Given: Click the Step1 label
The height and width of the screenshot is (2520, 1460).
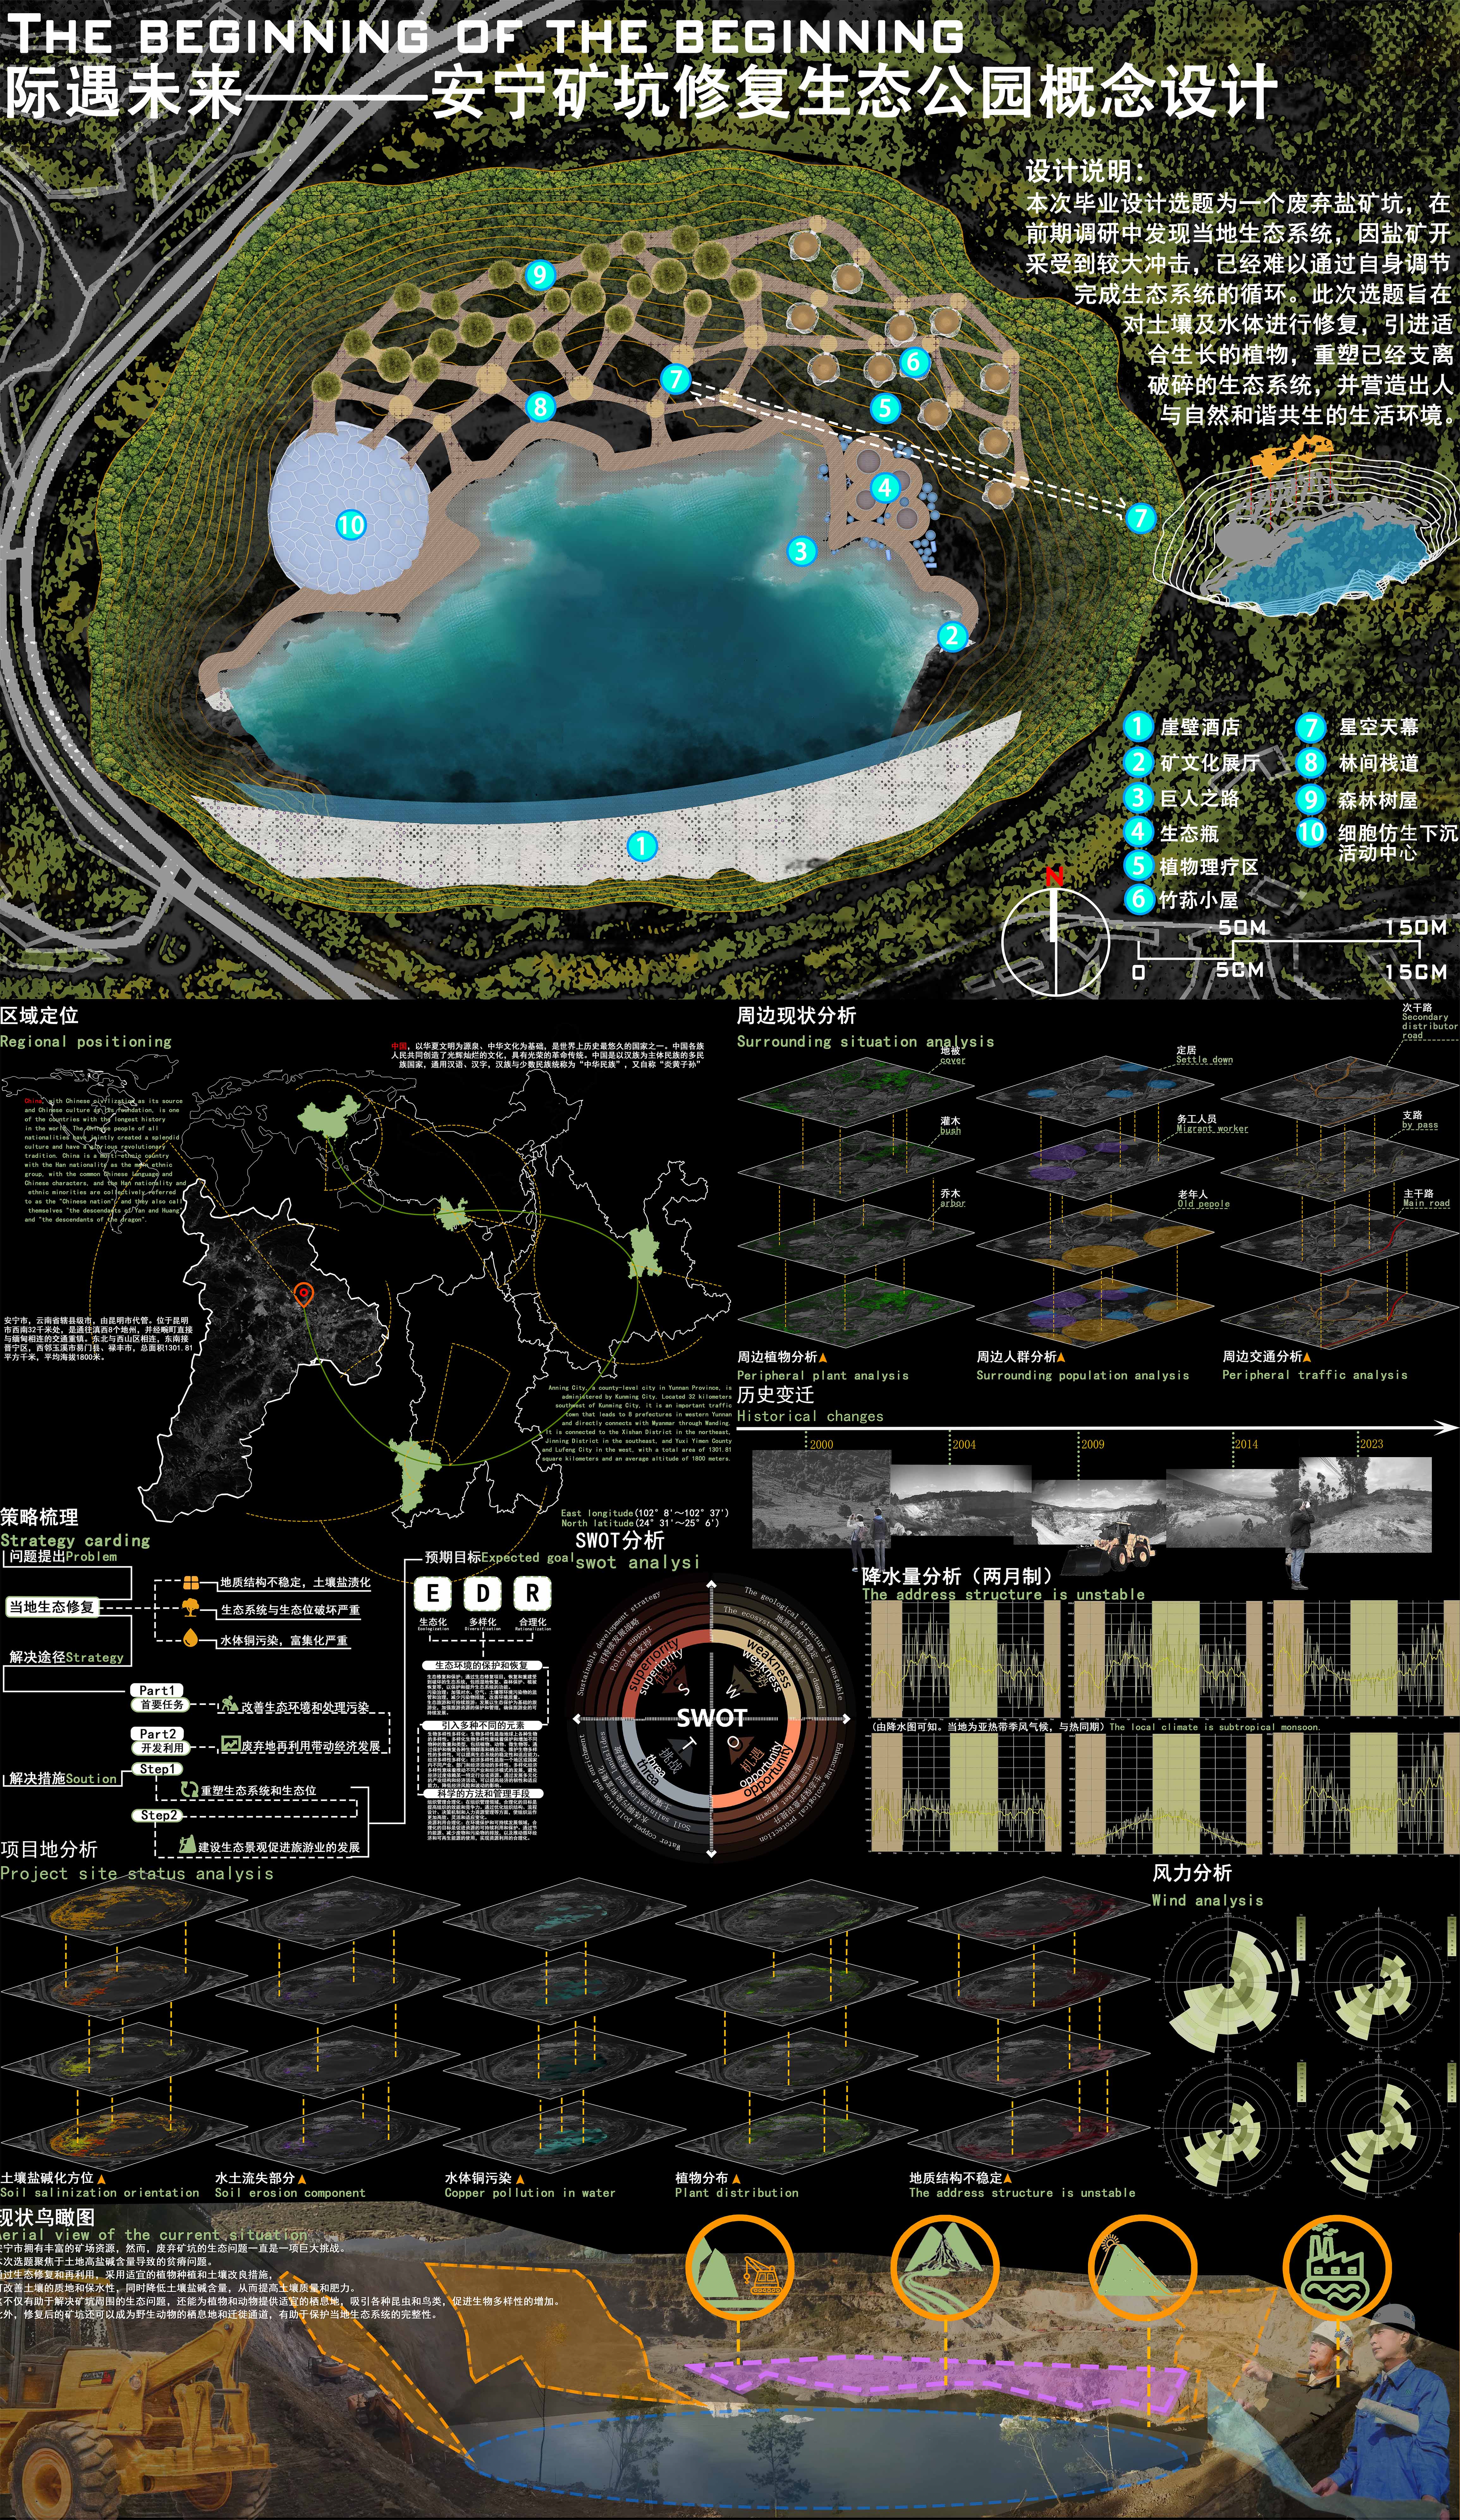Looking at the screenshot, I should (x=157, y=1769).
